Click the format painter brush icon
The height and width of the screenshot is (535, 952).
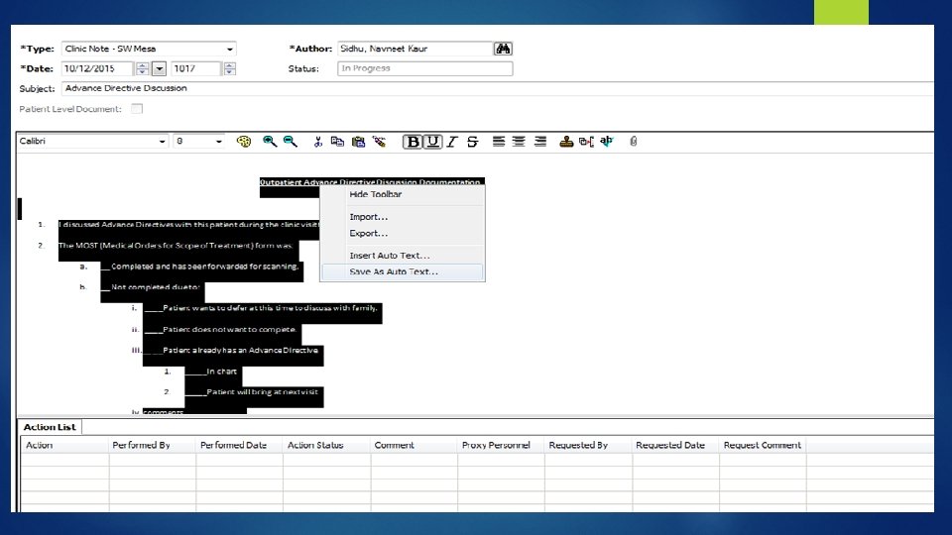(380, 142)
